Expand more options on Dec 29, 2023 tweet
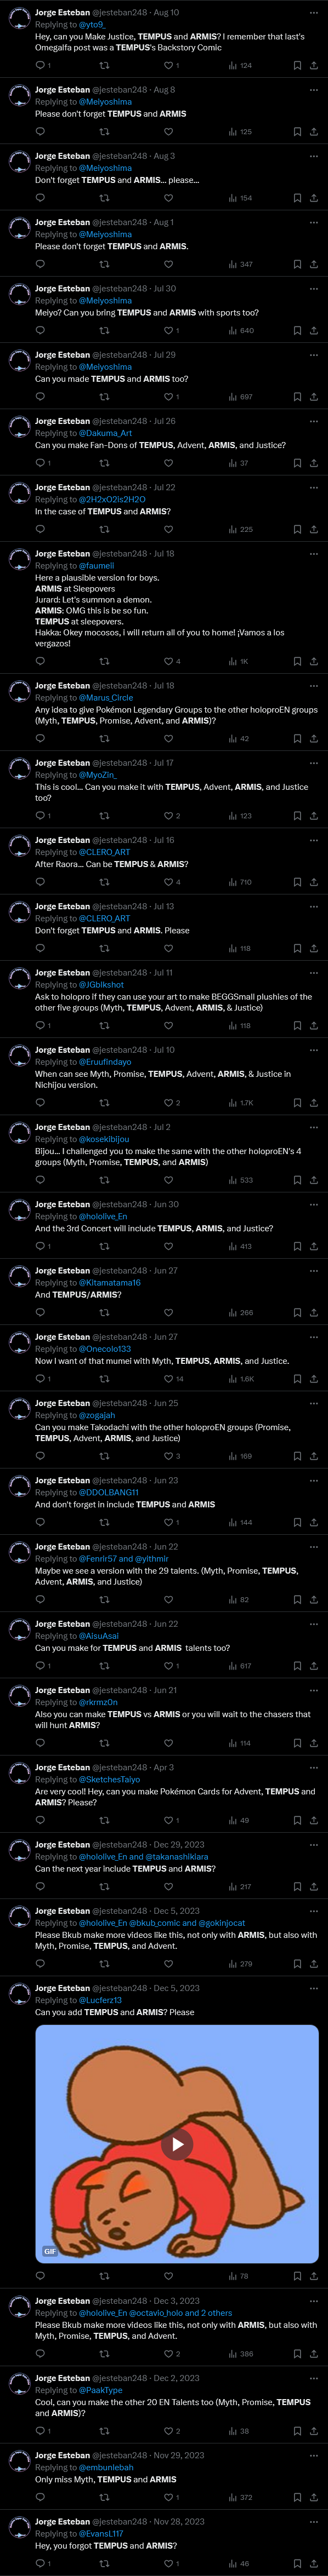Viewport: 328px width, 2576px height. pos(313,1844)
